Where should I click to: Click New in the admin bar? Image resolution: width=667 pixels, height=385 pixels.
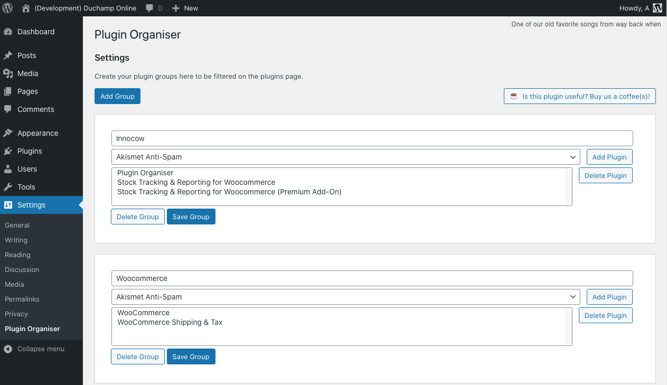pyautogui.click(x=185, y=8)
